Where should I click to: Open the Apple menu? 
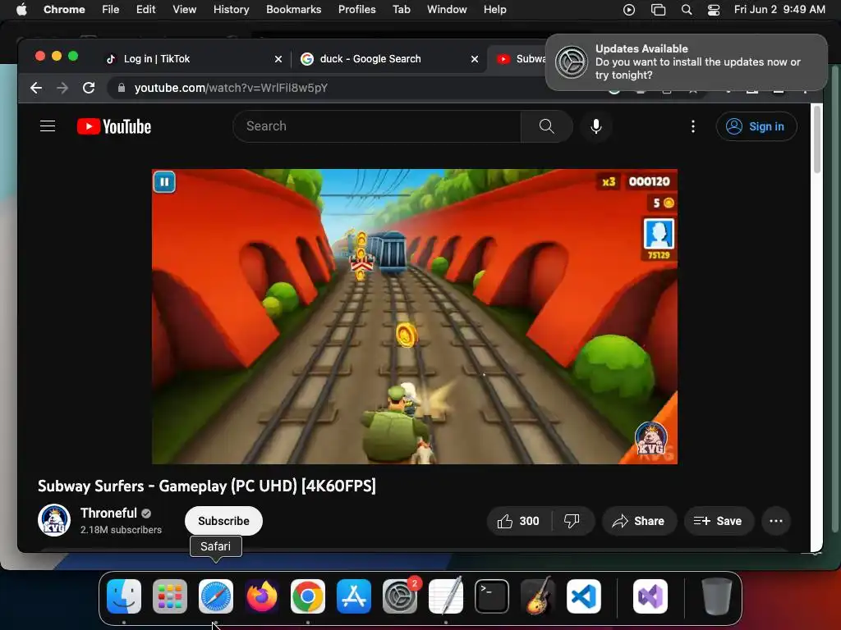(21, 10)
